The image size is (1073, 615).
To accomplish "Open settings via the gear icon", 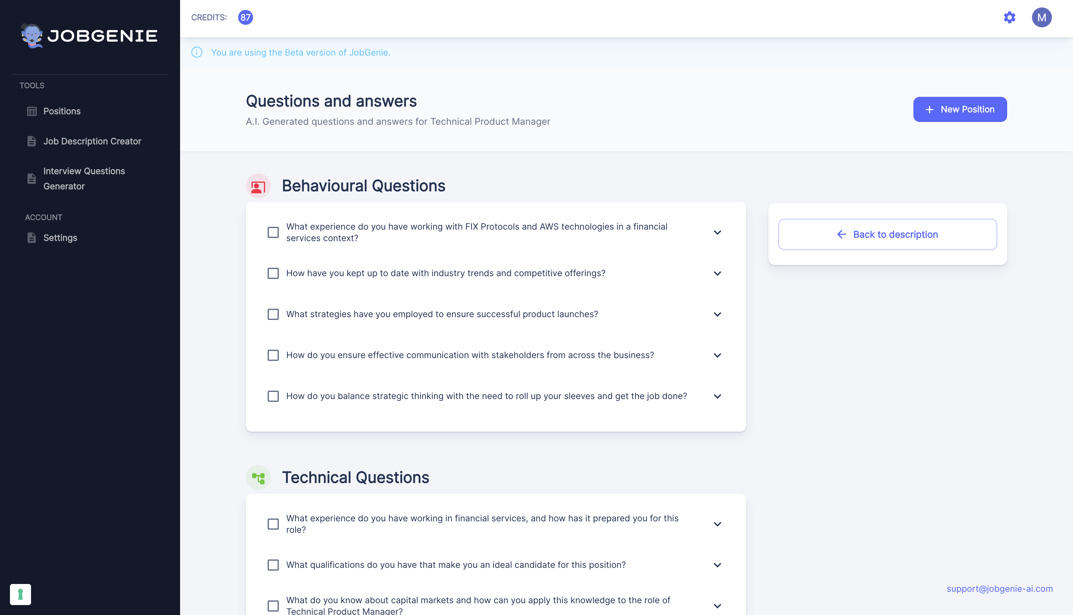I will pos(1009,17).
